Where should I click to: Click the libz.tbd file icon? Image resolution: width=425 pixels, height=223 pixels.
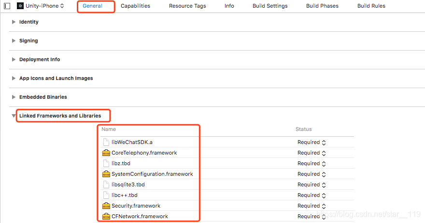106,163
